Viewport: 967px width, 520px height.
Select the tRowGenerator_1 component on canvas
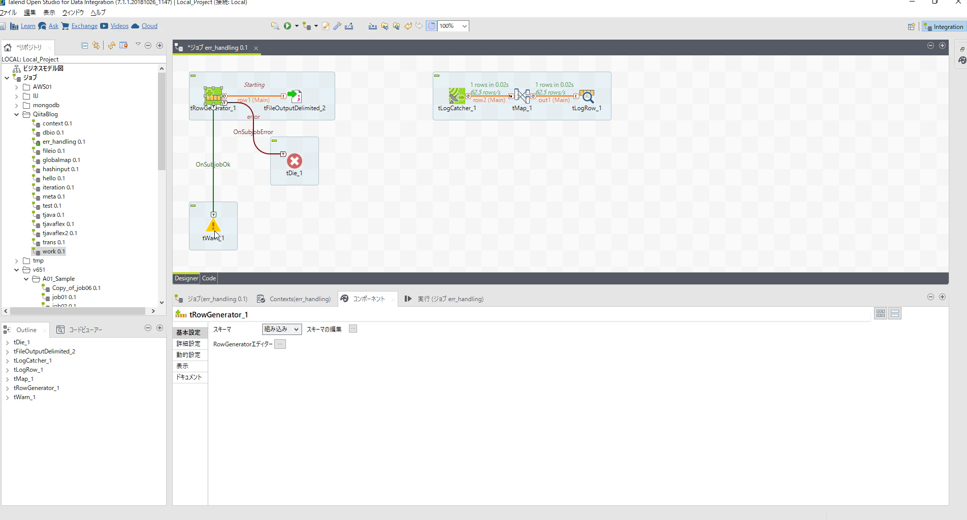point(213,95)
